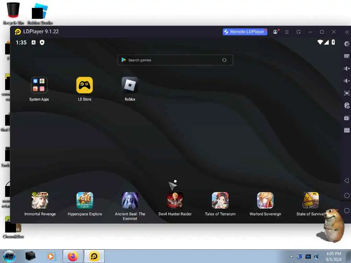Click the Google Play icon in search bar
This screenshot has width=351, height=263.
tap(123, 60)
